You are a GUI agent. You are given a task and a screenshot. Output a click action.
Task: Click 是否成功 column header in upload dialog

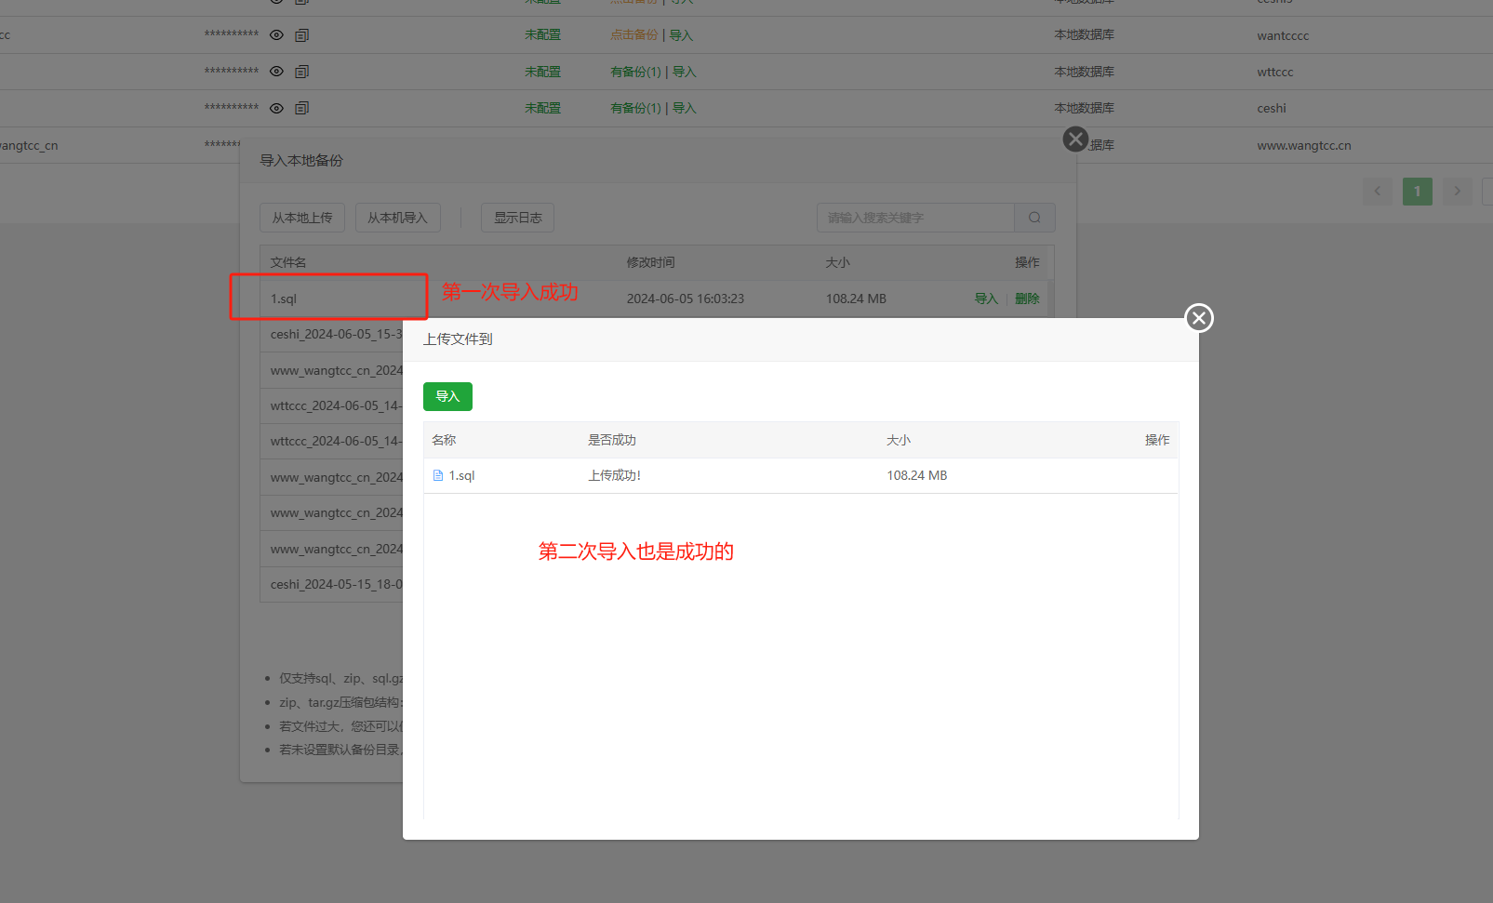612,440
